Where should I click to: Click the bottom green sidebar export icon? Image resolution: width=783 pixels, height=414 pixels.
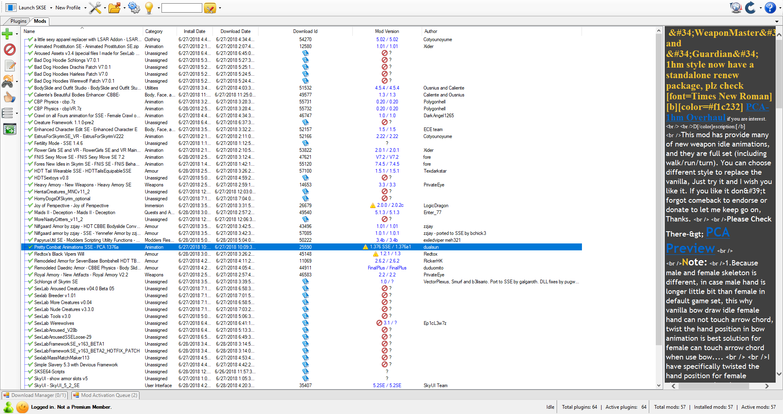click(x=9, y=129)
